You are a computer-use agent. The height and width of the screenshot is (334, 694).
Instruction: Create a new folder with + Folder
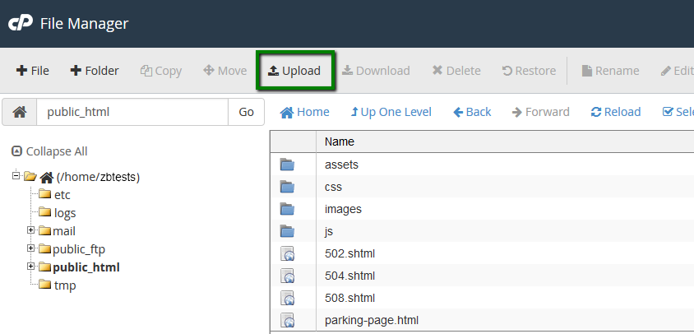[95, 71]
